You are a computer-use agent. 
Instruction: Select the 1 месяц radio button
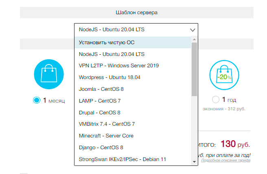pyautogui.click(x=37, y=100)
